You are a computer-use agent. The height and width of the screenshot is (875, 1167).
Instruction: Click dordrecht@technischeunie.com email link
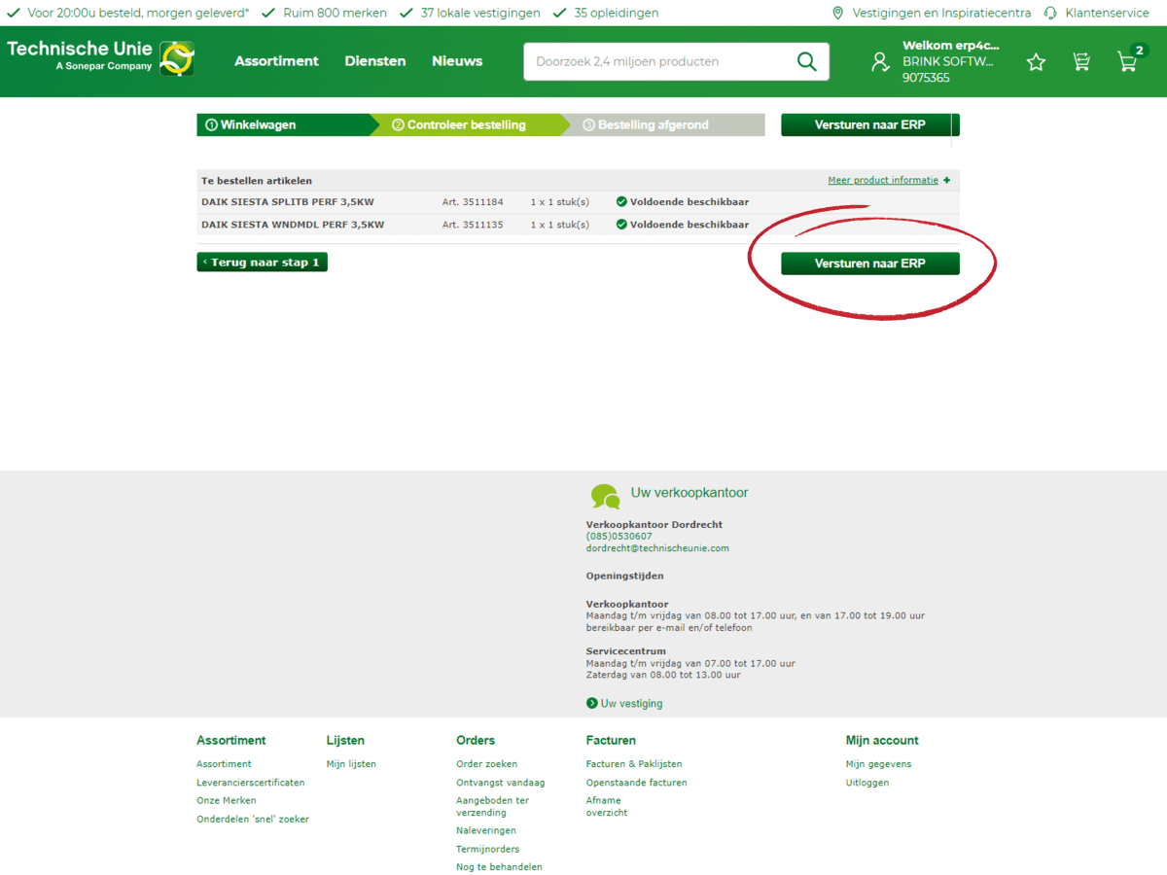(x=657, y=547)
